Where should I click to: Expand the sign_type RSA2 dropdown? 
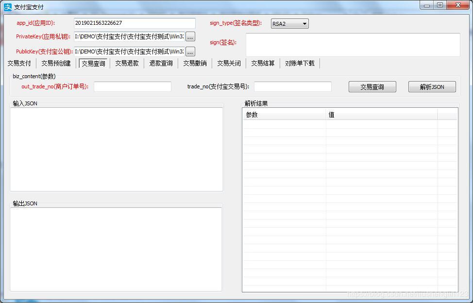(x=289, y=24)
